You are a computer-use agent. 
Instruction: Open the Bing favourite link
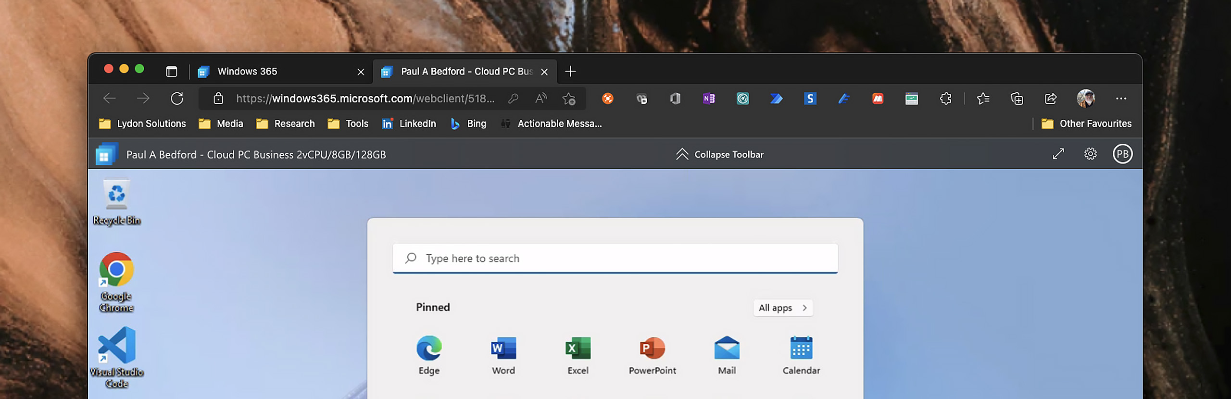click(x=468, y=124)
